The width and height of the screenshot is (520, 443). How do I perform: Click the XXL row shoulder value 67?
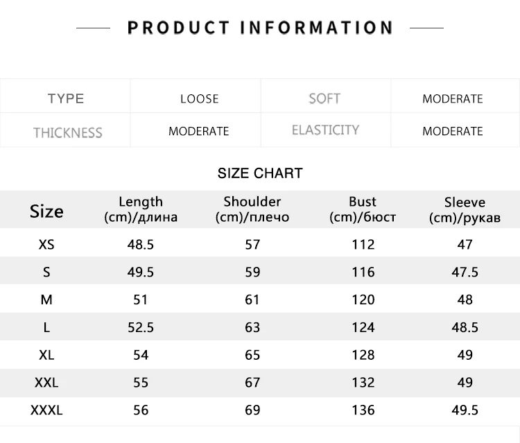(x=252, y=383)
